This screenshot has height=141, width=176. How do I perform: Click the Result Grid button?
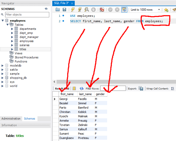pos(62,89)
